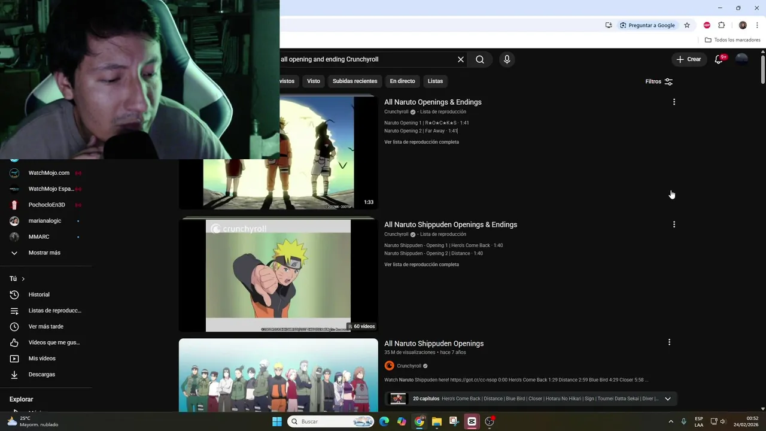Viewport: 766px width, 431px height.
Task: Open Chrome profile avatar
Action: (x=743, y=25)
